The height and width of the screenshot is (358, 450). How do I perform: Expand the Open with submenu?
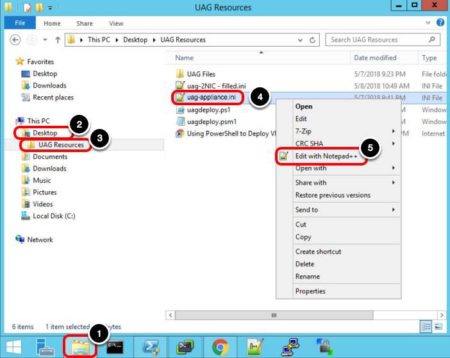tap(394, 168)
